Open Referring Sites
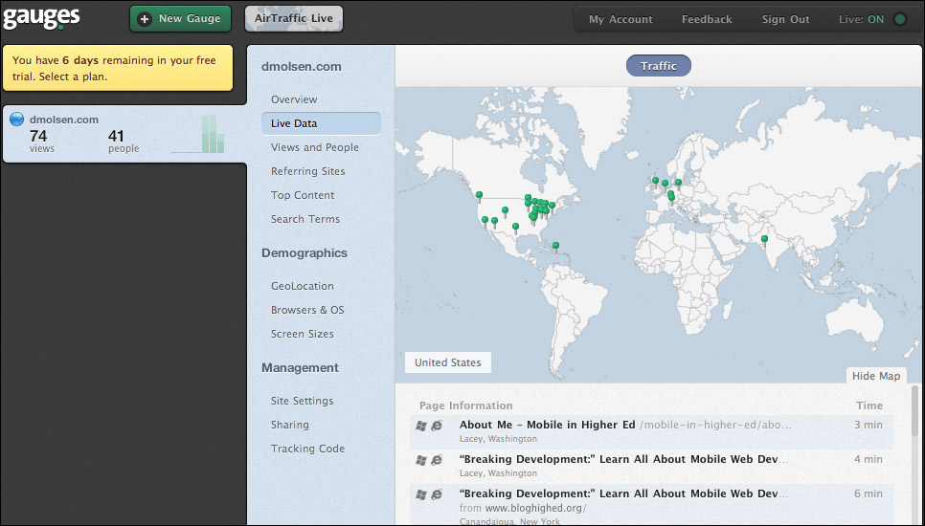925x526 pixels. (308, 171)
